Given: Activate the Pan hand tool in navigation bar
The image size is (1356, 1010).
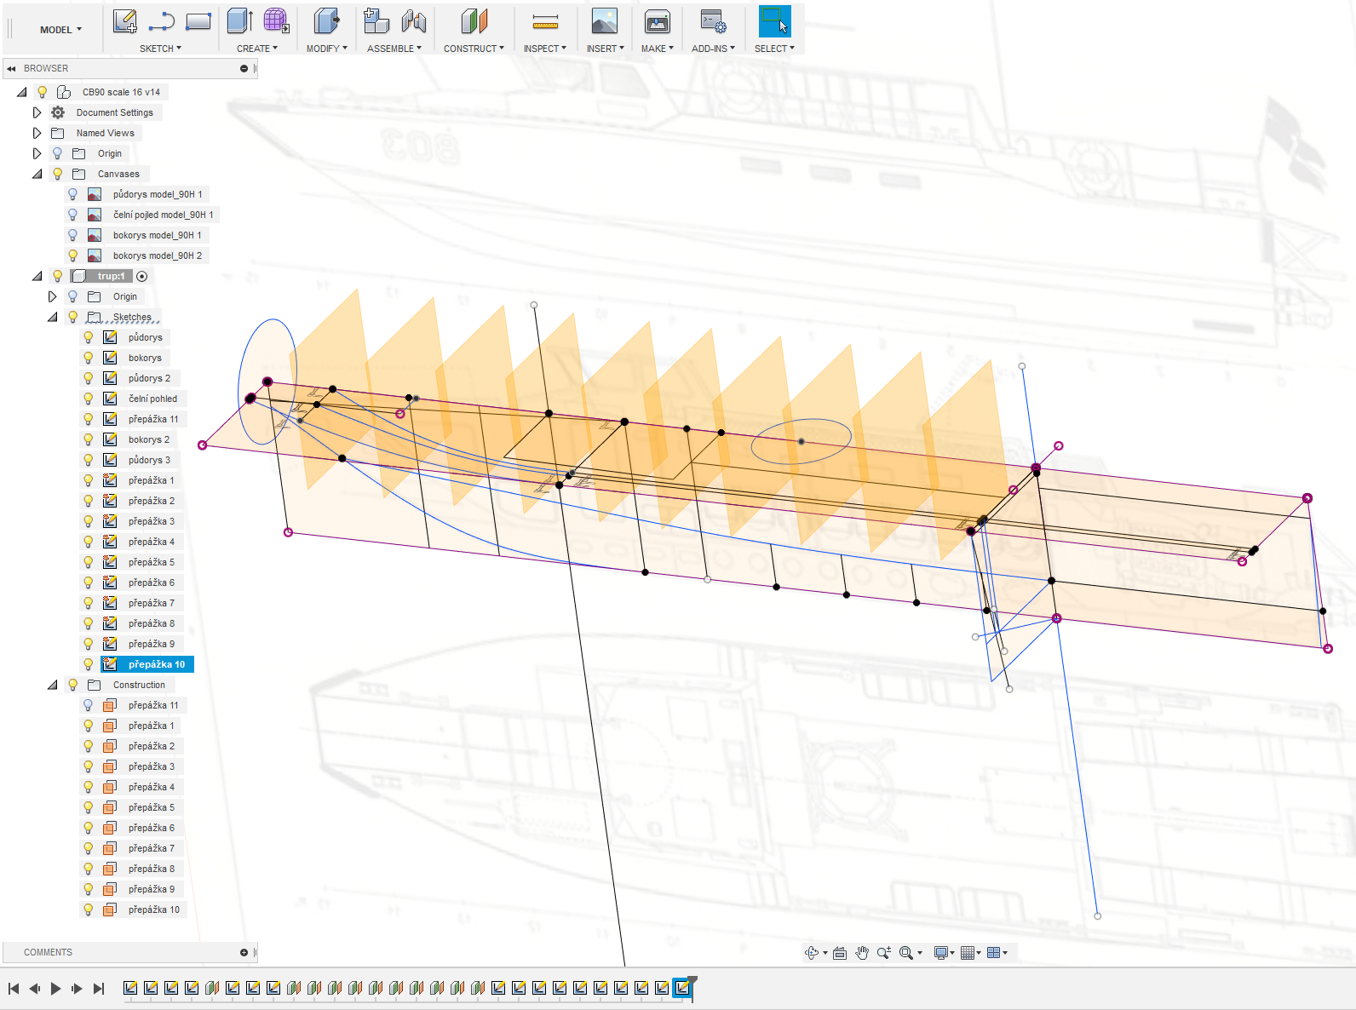Looking at the screenshot, I should click(x=862, y=953).
